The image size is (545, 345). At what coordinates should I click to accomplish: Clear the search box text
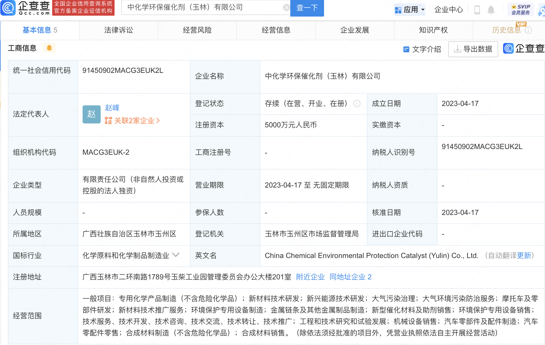(x=286, y=8)
